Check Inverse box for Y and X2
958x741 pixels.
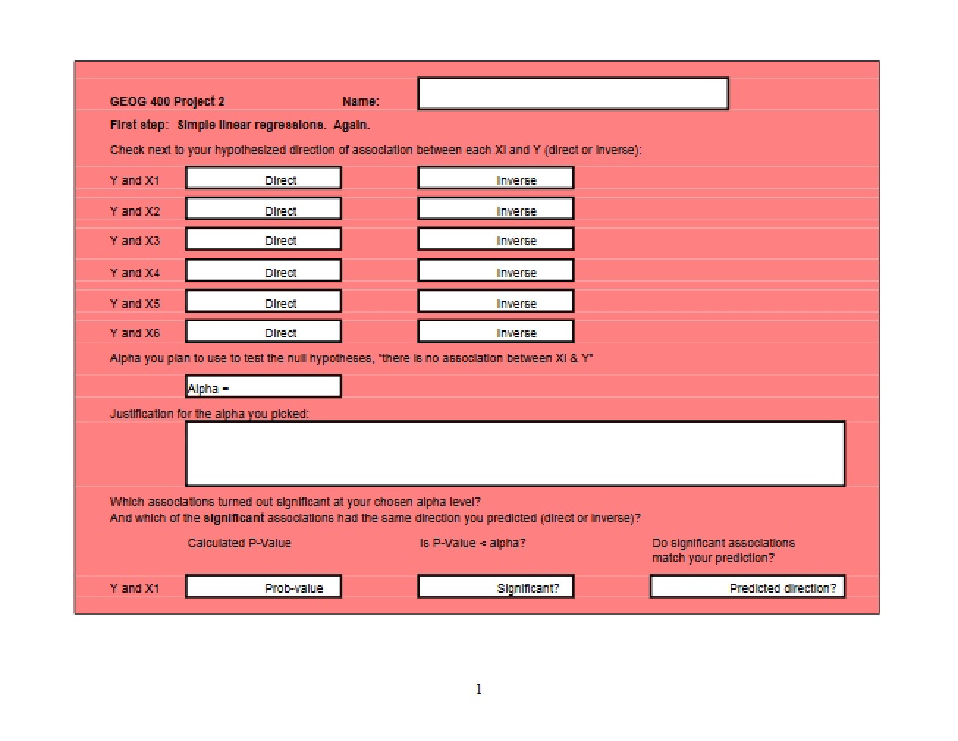click(496, 209)
